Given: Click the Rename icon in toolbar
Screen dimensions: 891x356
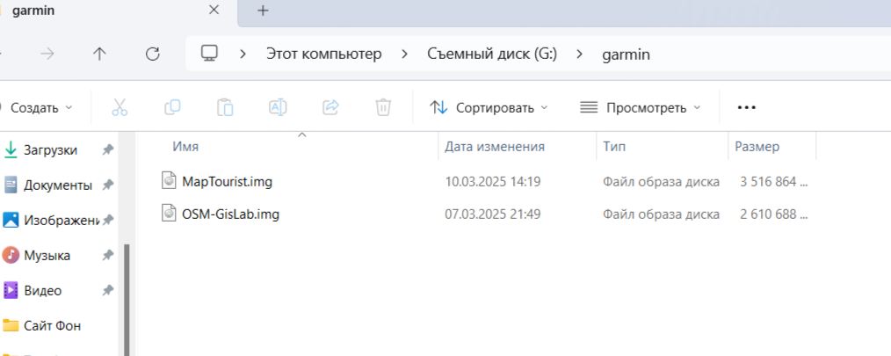Looking at the screenshot, I should pos(278,107).
